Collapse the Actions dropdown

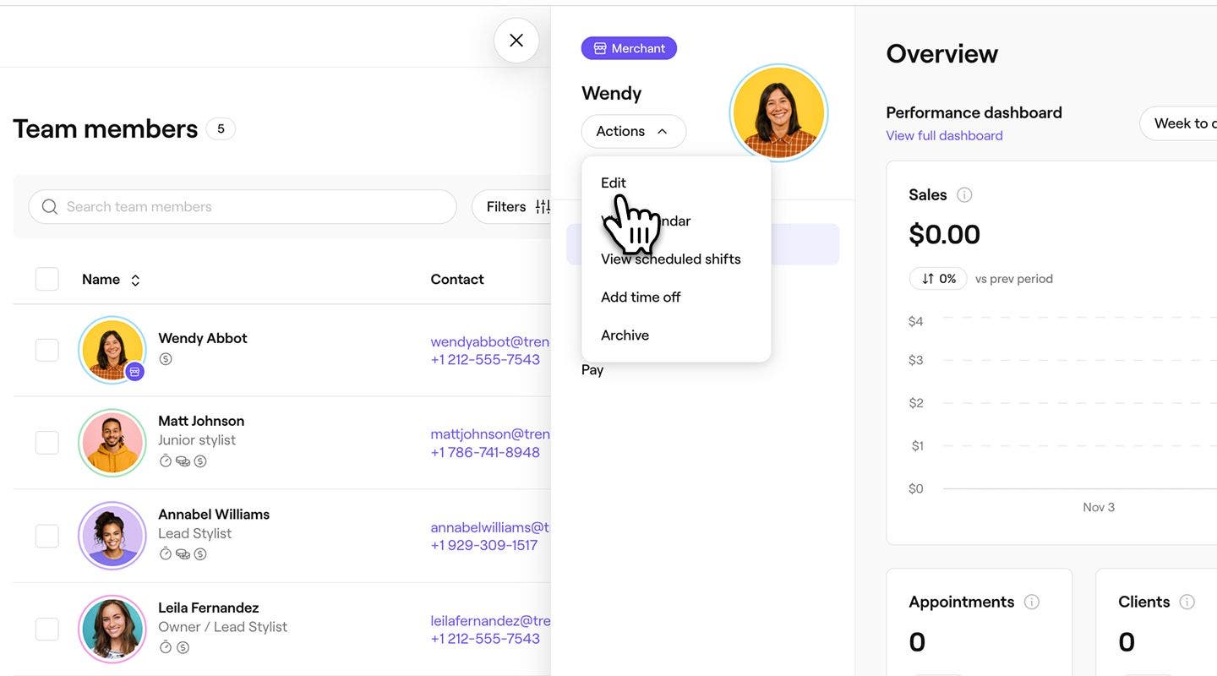tap(633, 132)
